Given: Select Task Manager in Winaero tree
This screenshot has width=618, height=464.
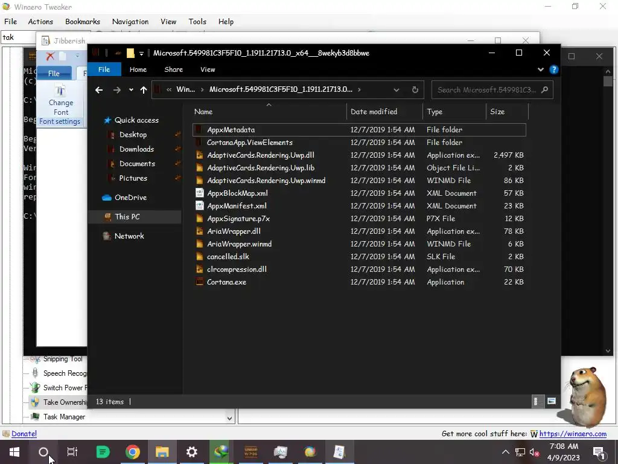Looking at the screenshot, I should 64,417.
